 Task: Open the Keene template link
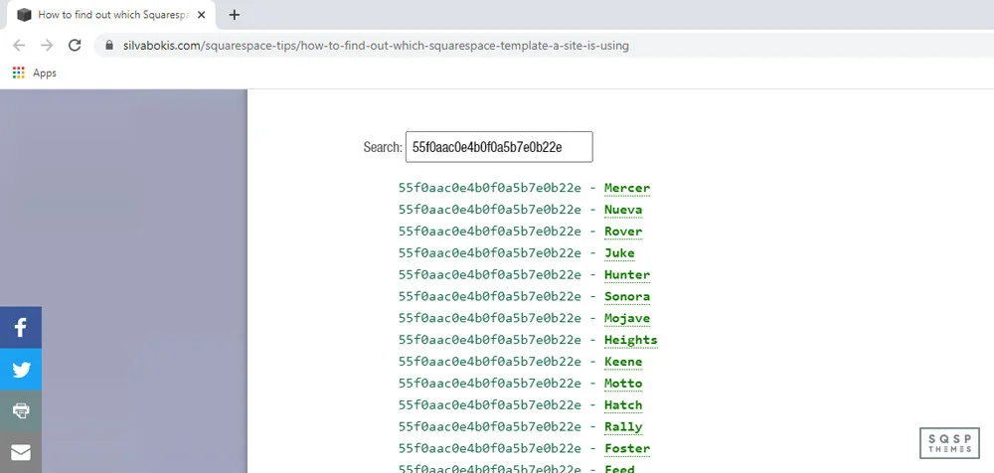point(623,362)
